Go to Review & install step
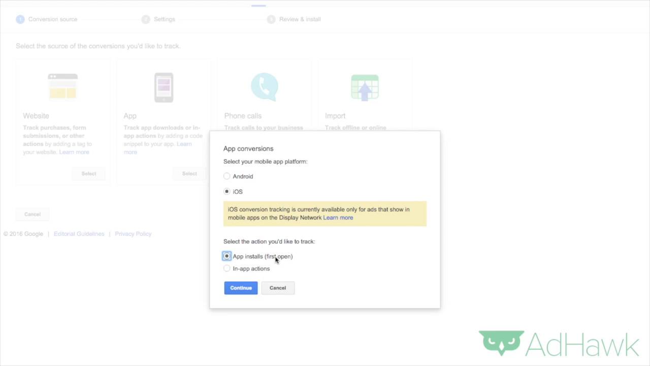This screenshot has height=366, width=650. click(294, 19)
